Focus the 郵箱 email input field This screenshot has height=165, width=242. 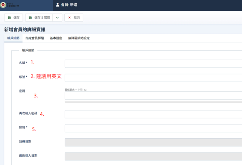coord(153,128)
